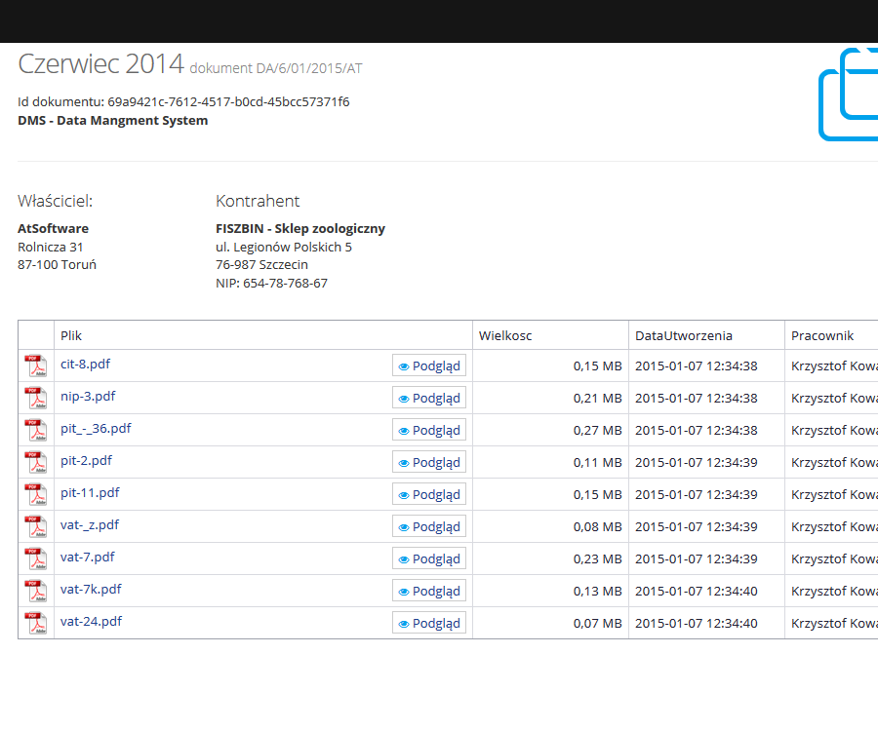Click the PDF icon for pit_-_36.pdf

point(36,430)
